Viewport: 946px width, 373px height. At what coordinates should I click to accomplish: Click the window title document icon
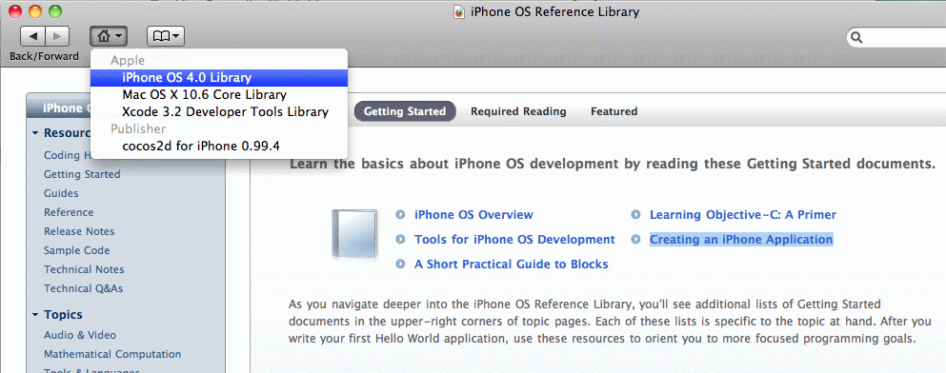coord(460,11)
